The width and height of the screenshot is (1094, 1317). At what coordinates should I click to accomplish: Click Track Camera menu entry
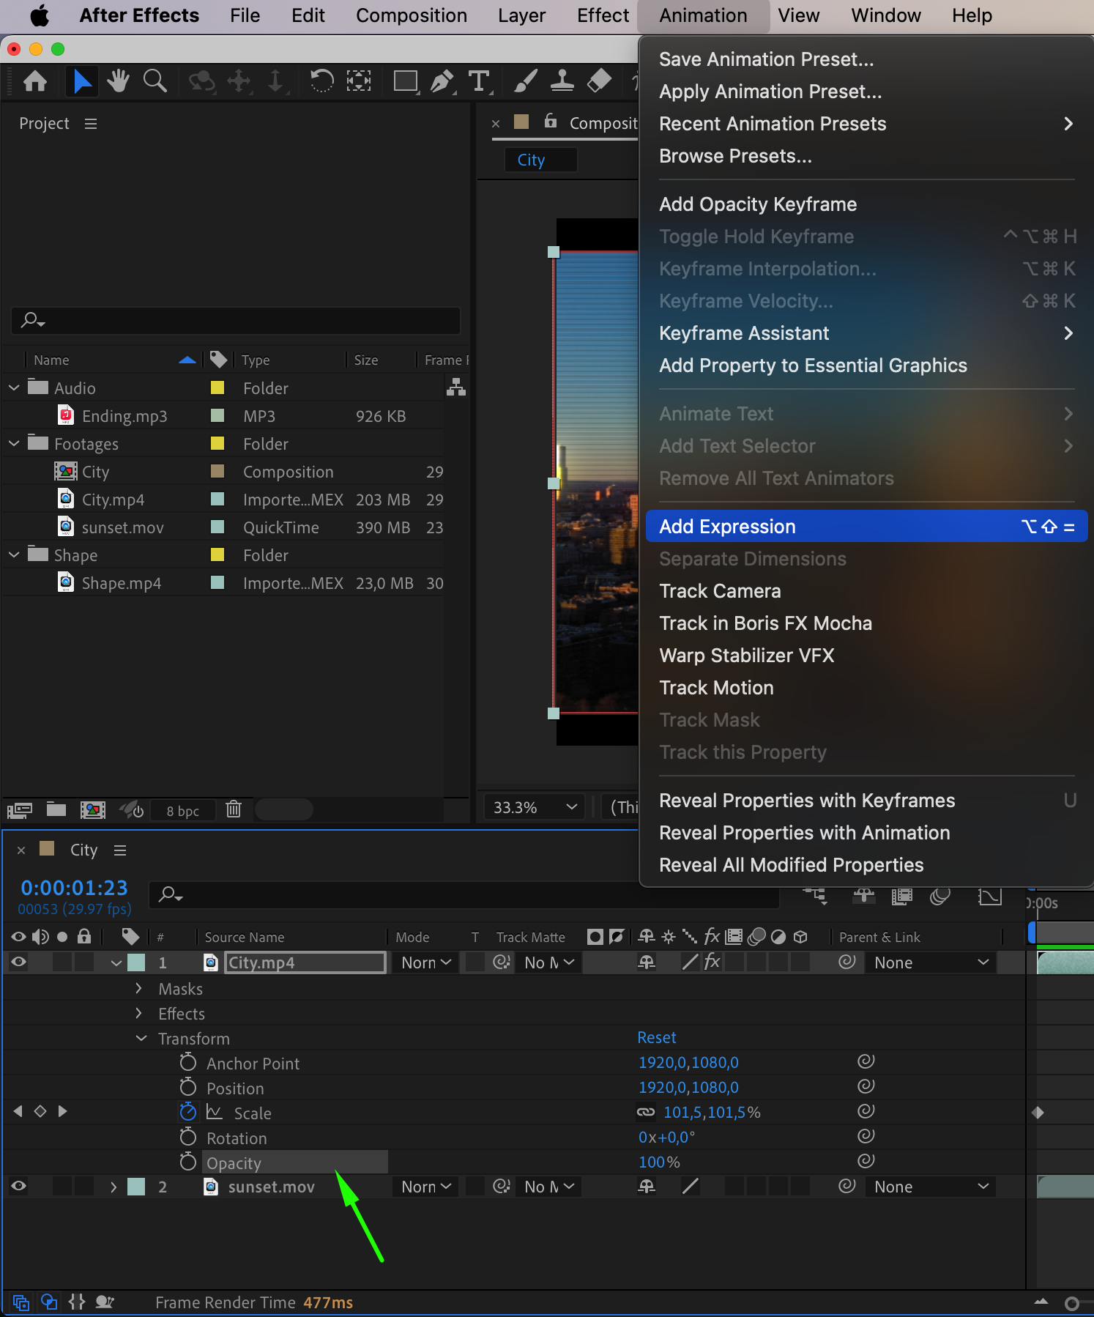pyautogui.click(x=720, y=591)
